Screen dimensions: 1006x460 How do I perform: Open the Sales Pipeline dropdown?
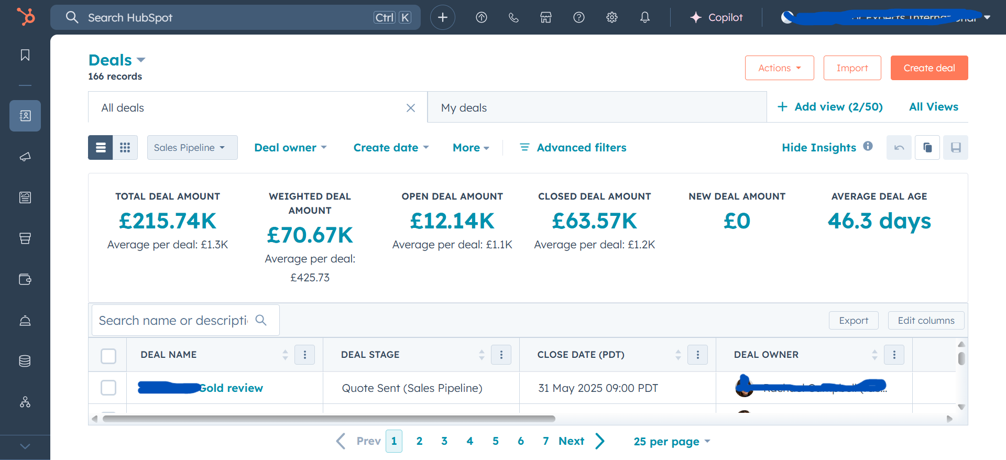[192, 148]
